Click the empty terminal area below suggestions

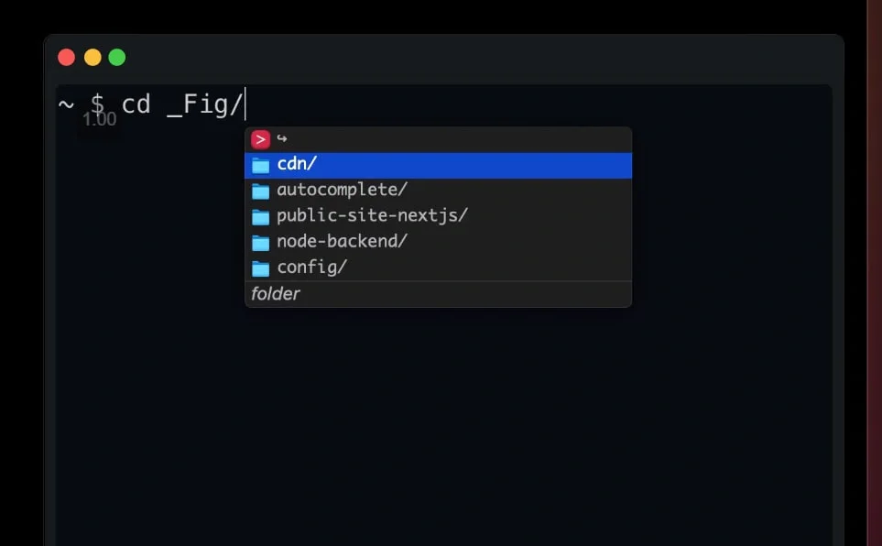(x=440, y=421)
